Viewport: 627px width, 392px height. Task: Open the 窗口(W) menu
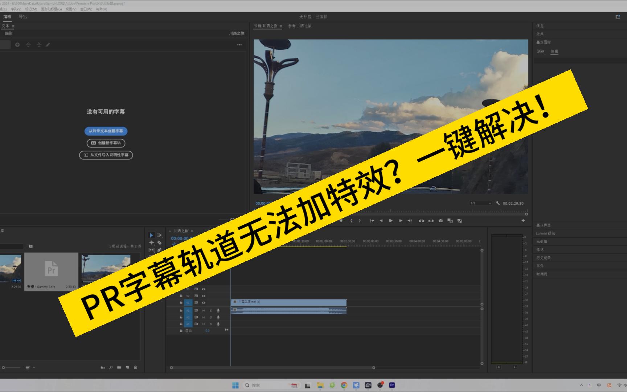pyautogui.click(x=86, y=9)
